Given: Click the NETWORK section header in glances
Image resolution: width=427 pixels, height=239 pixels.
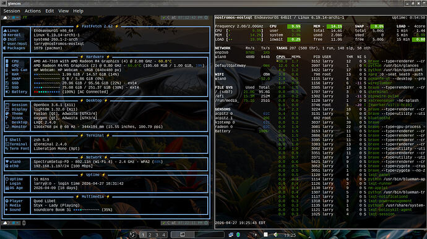Looking at the screenshot, I should pyautogui.click(x=223, y=48).
